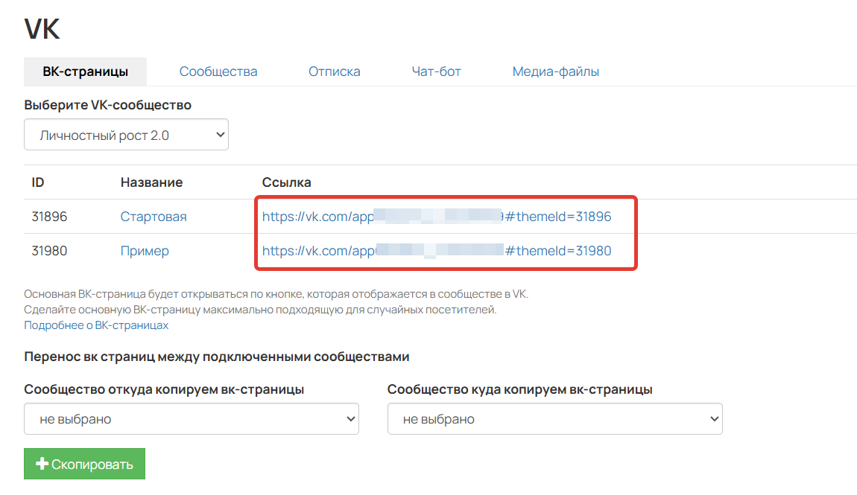Viewport: 857px width, 495px height.
Task: Open the Пример page link
Action: pyautogui.click(x=145, y=251)
